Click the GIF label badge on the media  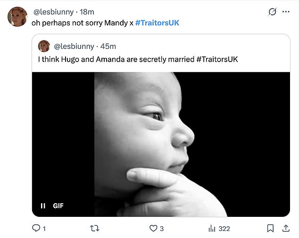point(58,206)
